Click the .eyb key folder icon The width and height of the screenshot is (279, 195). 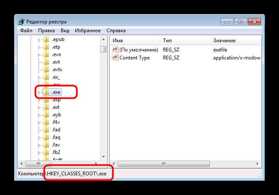pos(46,115)
